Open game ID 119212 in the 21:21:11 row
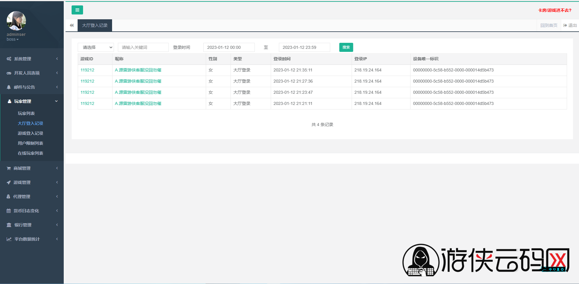The height and width of the screenshot is (284, 579). 87,103
